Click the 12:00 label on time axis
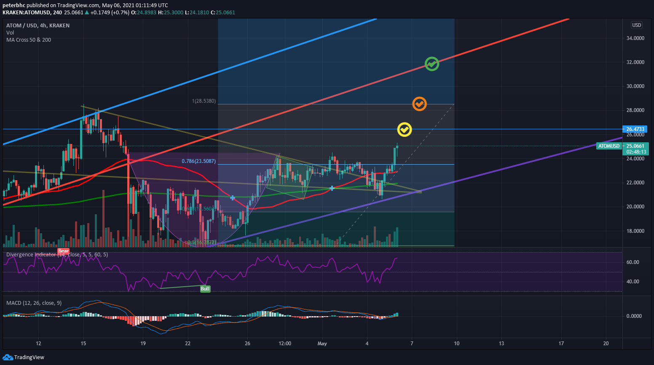 (x=285, y=344)
